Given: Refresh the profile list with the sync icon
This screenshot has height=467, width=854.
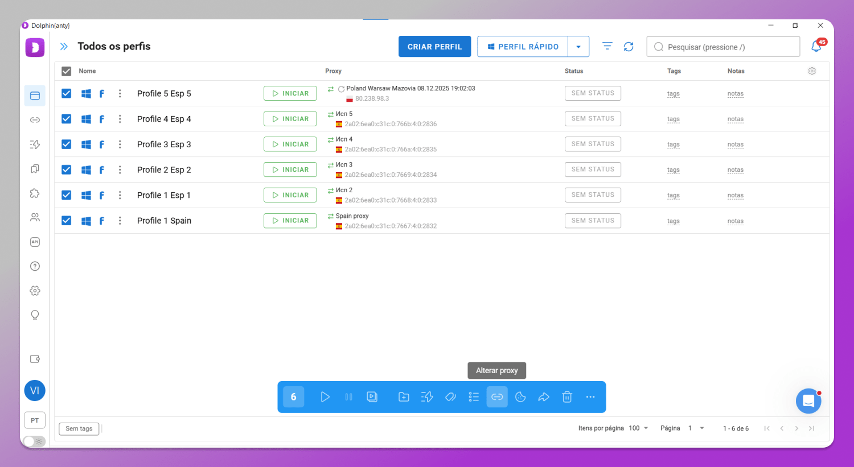Looking at the screenshot, I should click(x=629, y=46).
